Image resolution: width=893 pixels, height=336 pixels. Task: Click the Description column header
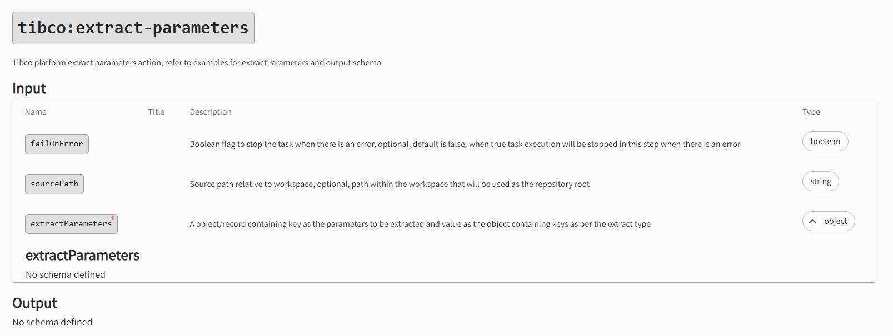coord(211,112)
